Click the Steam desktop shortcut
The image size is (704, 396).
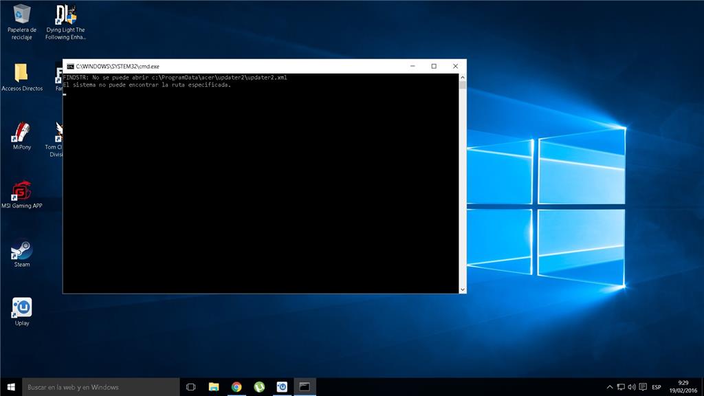(22, 250)
